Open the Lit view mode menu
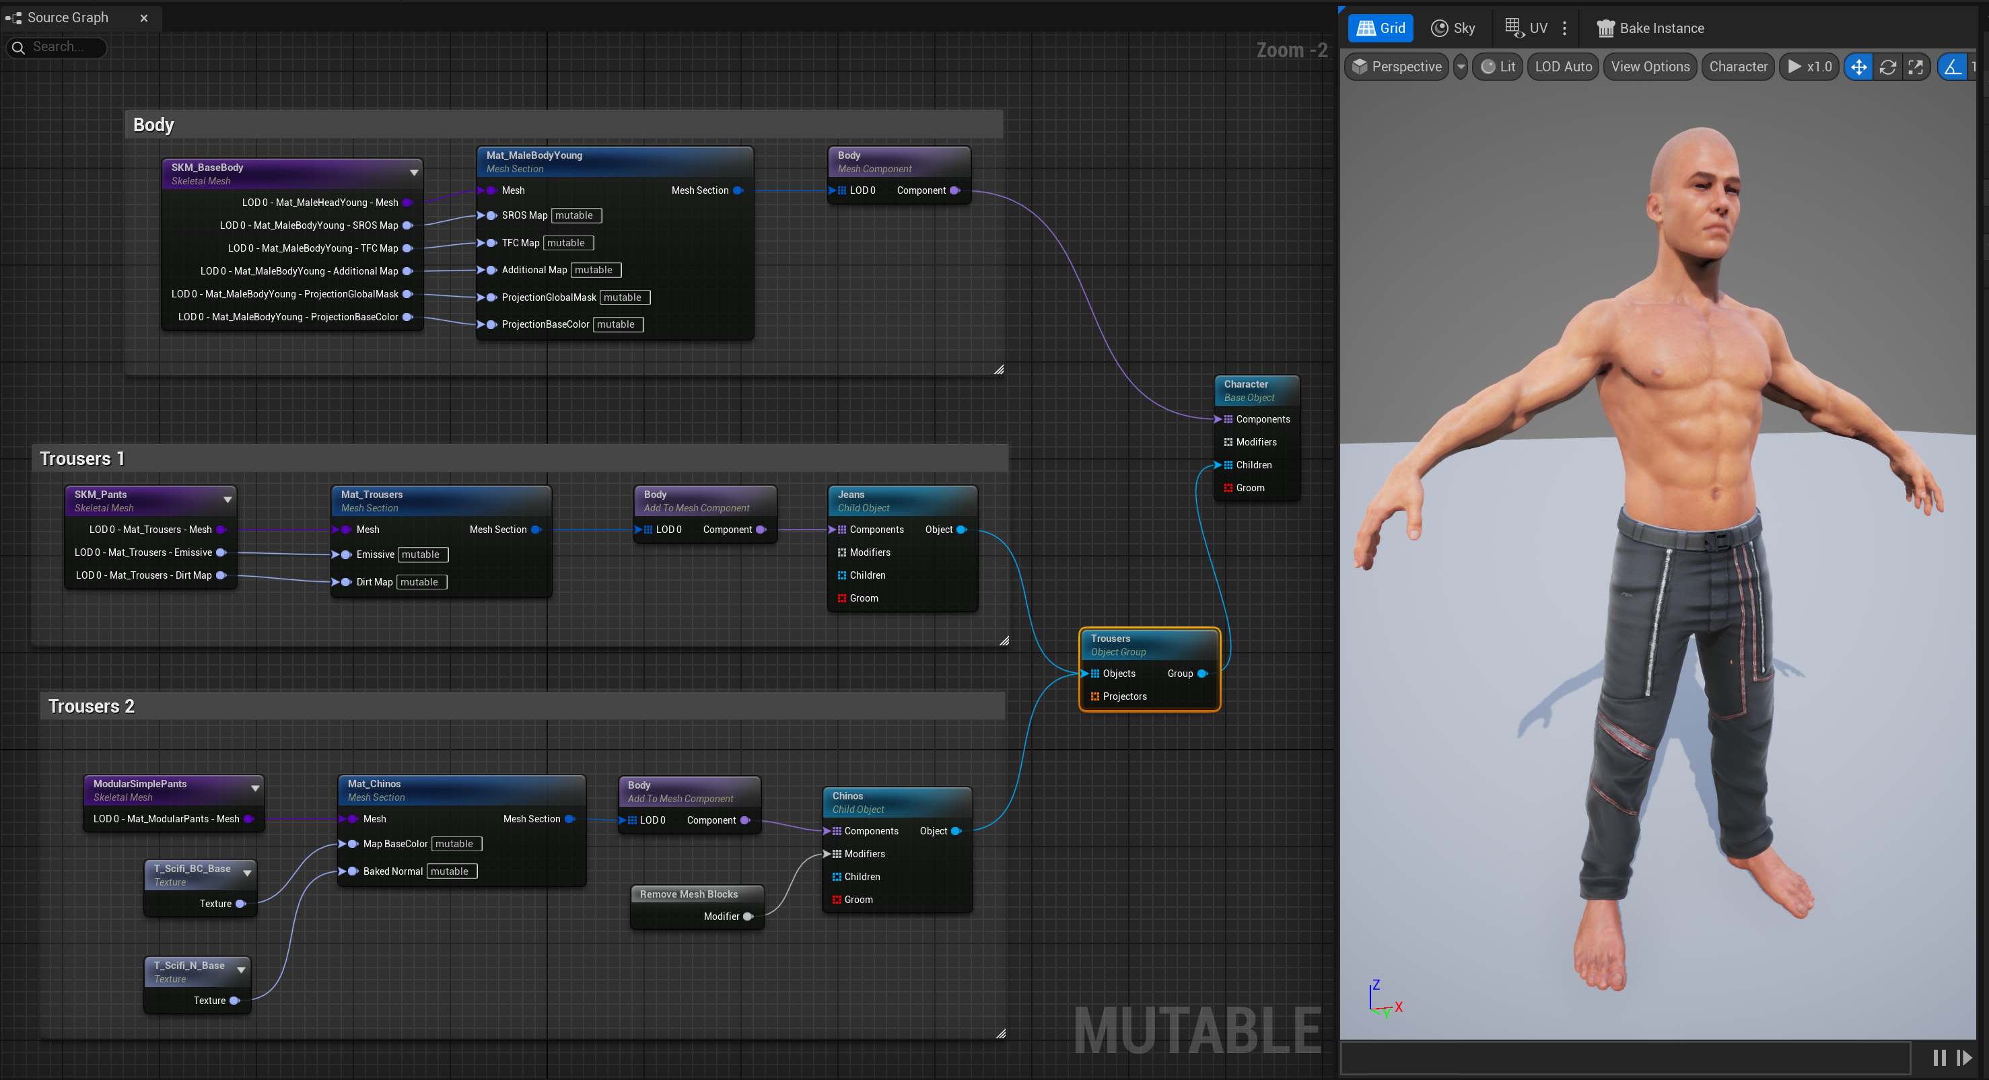This screenshot has height=1080, width=1989. pos(1497,67)
